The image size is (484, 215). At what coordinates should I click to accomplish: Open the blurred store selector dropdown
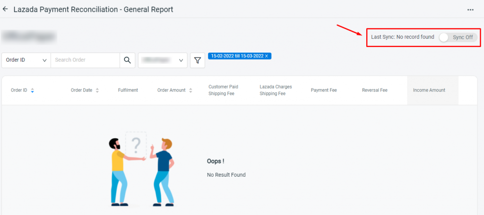click(163, 60)
